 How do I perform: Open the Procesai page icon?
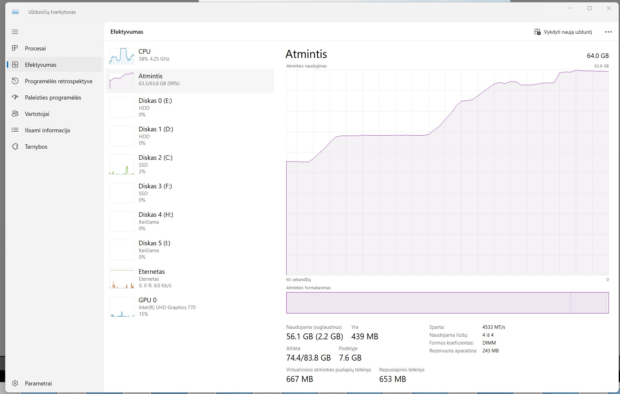15,48
